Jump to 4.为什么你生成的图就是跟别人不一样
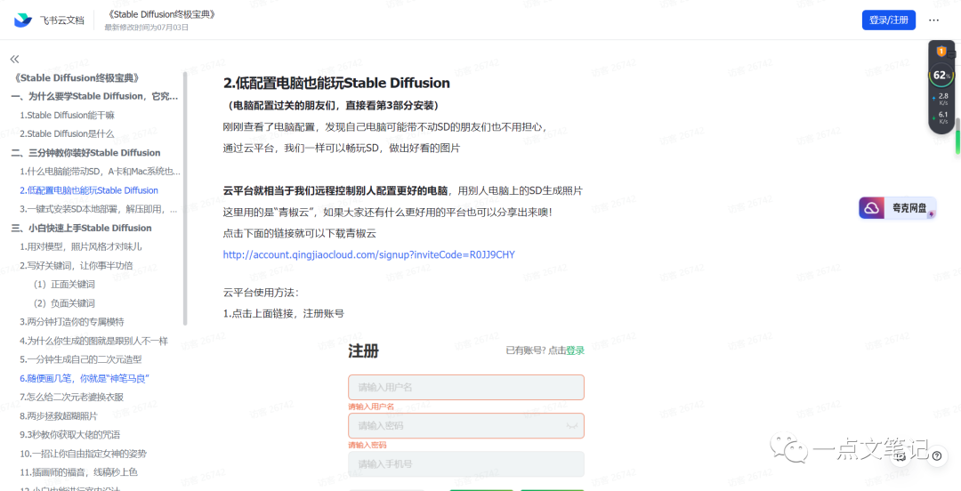The height and width of the screenshot is (491, 961). [x=93, y=341]
